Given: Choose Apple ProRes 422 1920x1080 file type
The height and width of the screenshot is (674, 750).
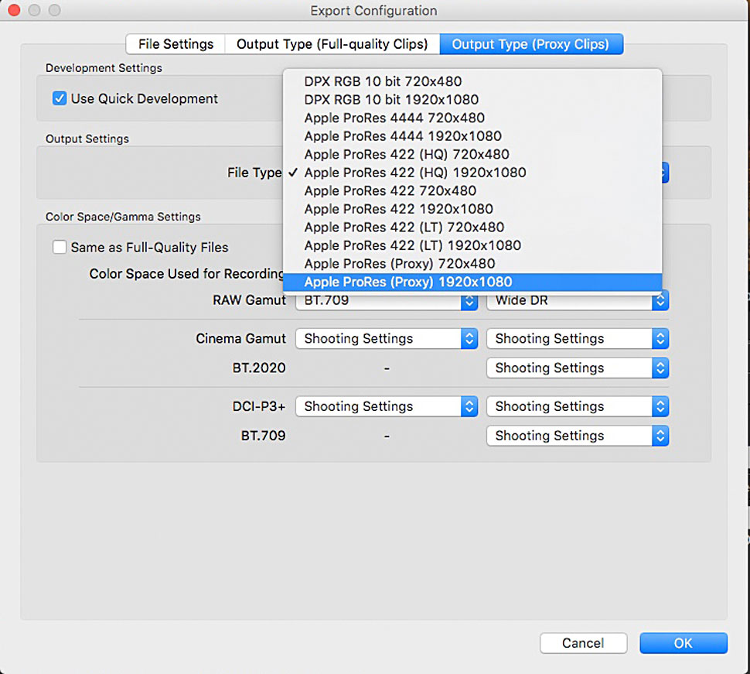Looking at the screenshot, I should click(x=472, y=209).
